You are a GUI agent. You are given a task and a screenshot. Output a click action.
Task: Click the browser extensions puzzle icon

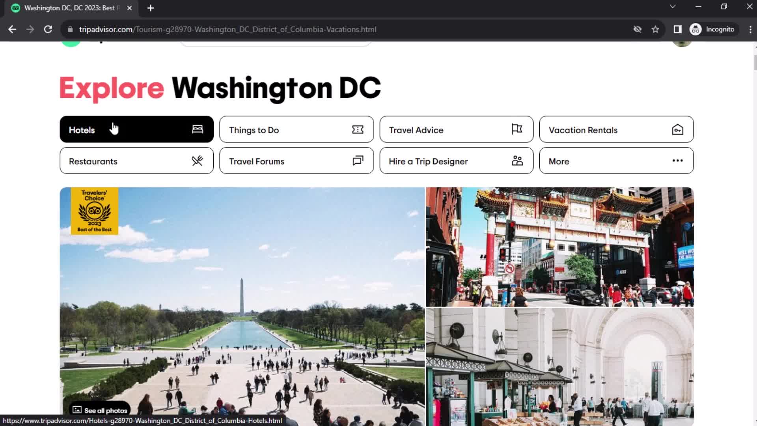click(x=677, y=29)
